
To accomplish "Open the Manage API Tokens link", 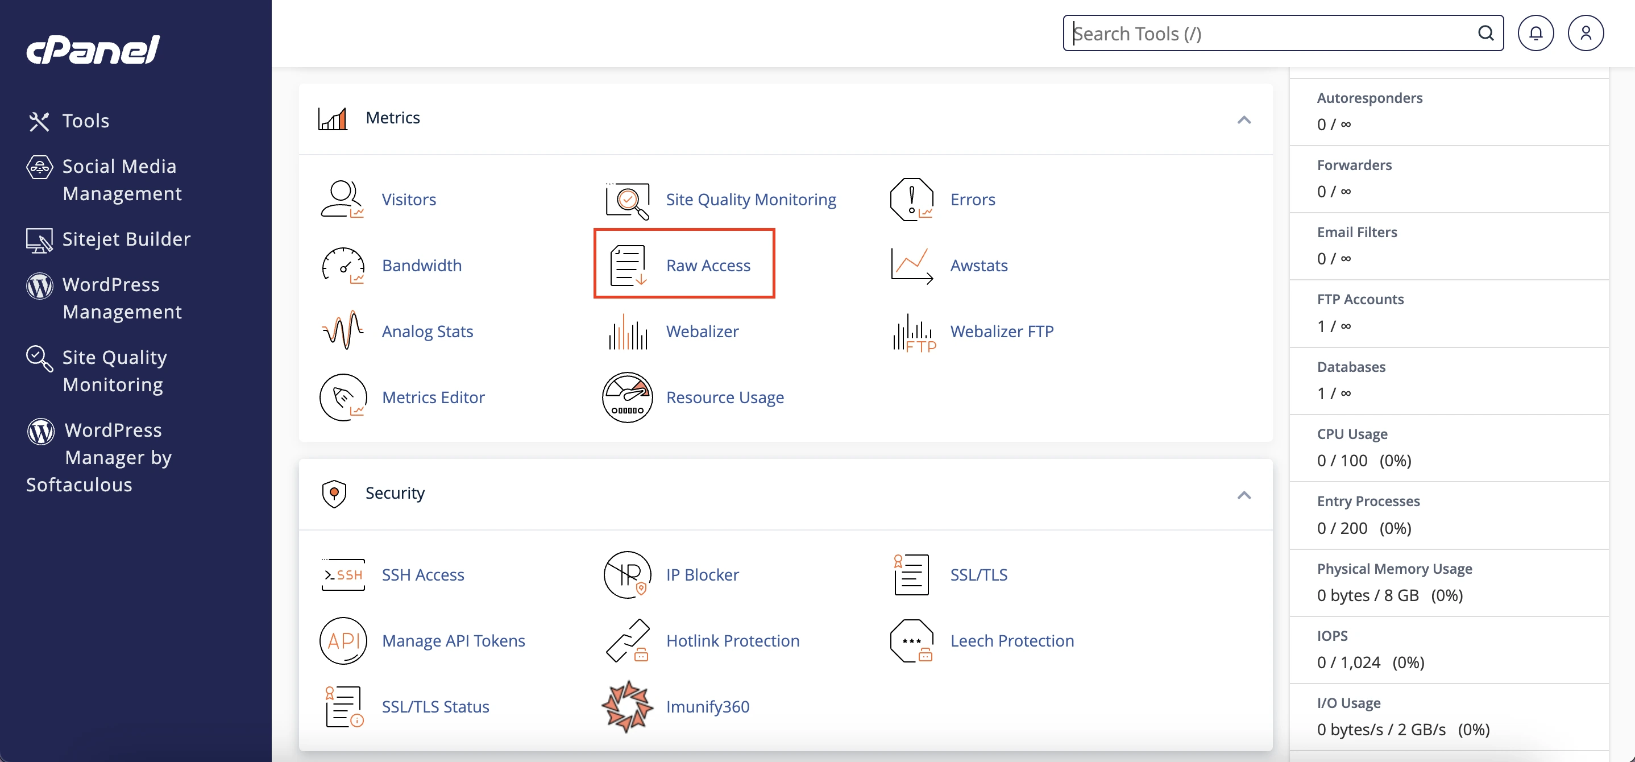I will pyautogui.click(x=454, y=641).
